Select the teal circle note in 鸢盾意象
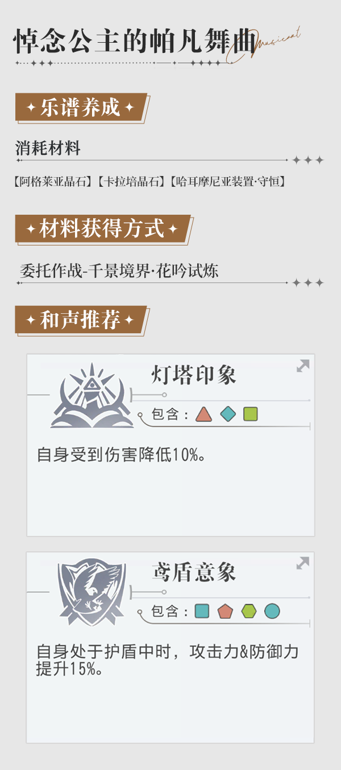The width and height of the screenshot is (341, 770). 272,611
